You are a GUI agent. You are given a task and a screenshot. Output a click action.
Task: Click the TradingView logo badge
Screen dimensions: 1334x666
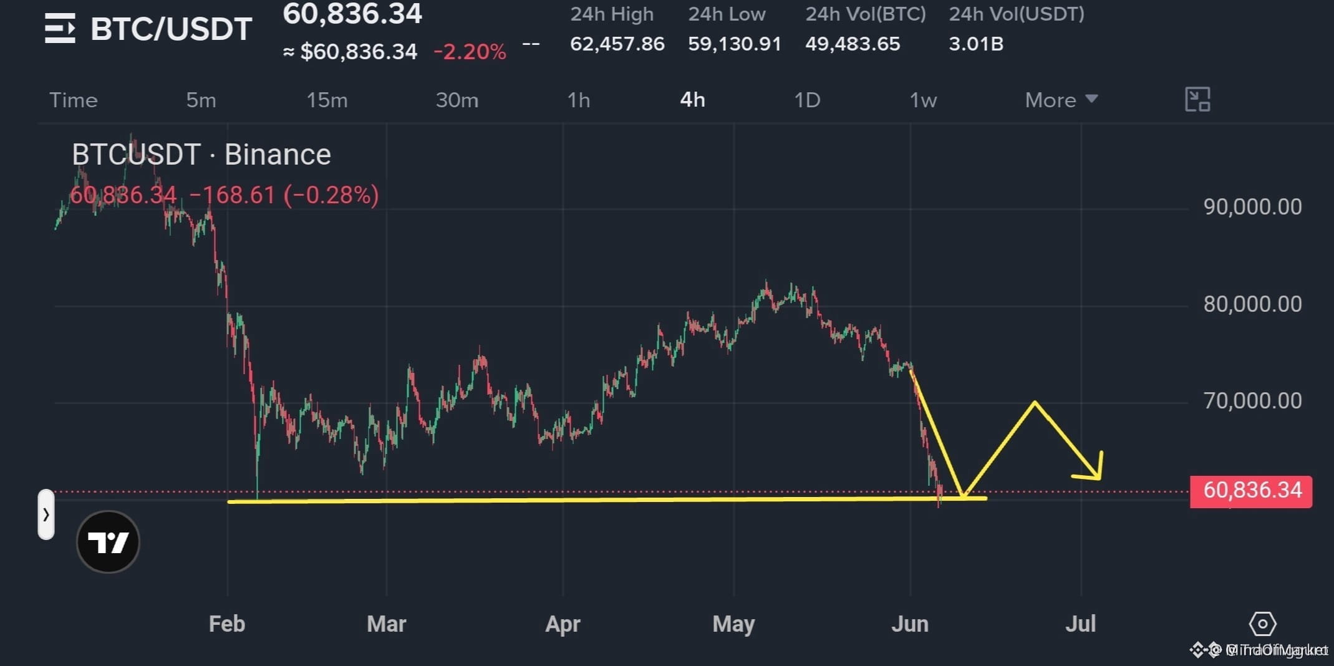pyautogui.click(x=108, y=542)
